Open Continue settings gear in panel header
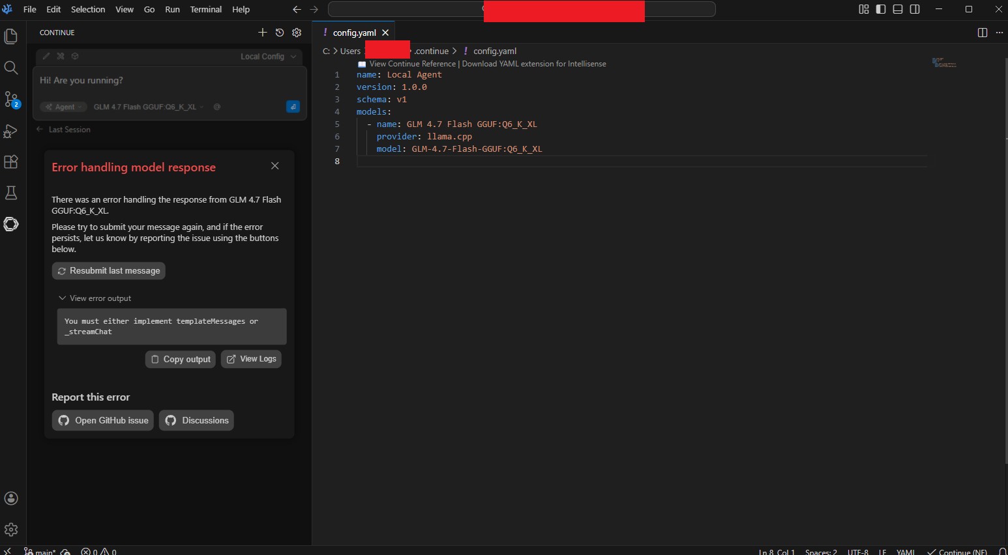The height and width of the screenshot is (555, 1008). (297, 33)
